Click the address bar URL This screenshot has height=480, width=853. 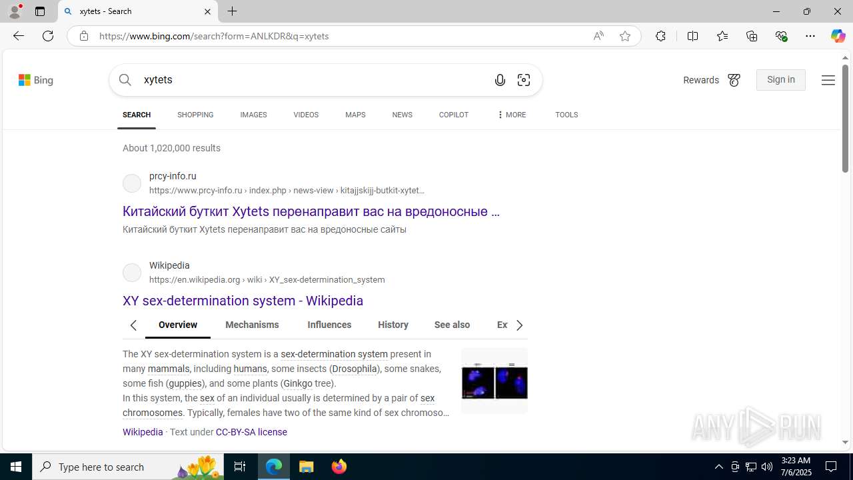[x=214, y=36]
